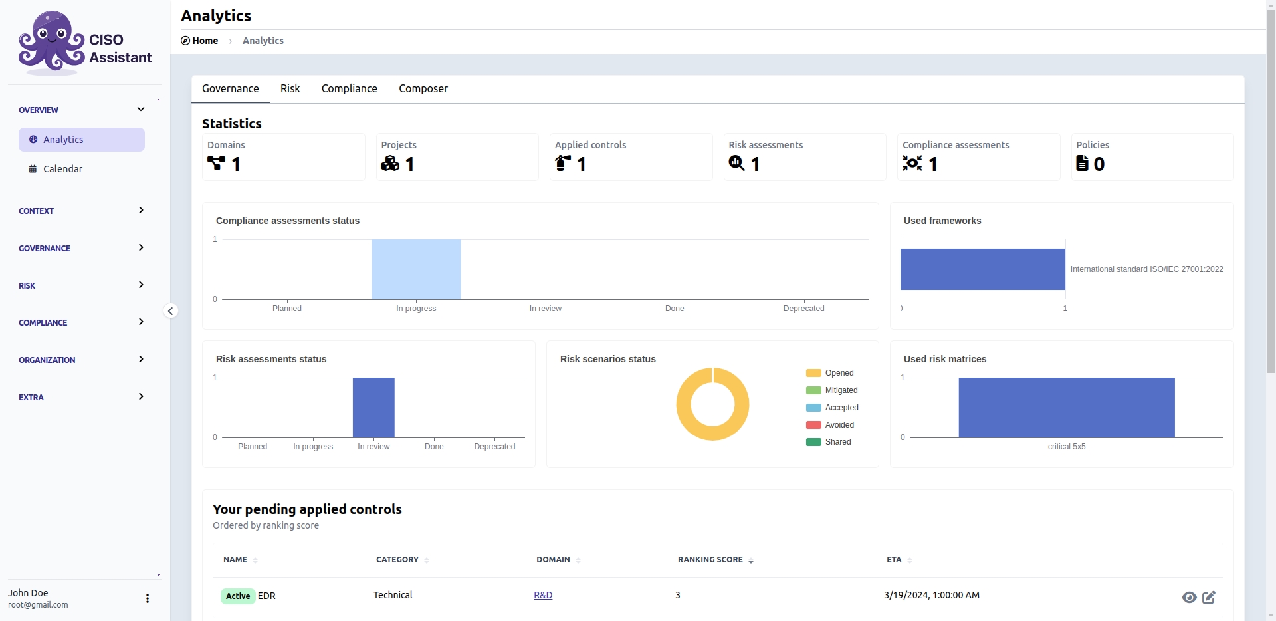The height and width of the screenshot is (621, 1276).
Task: Click the Risk assessments magnifier icon
Action: click(x=736, y=163)
